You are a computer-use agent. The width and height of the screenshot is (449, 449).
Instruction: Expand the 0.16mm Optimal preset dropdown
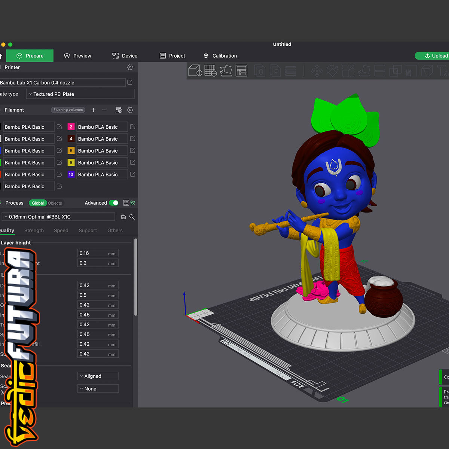click(58, 217)
